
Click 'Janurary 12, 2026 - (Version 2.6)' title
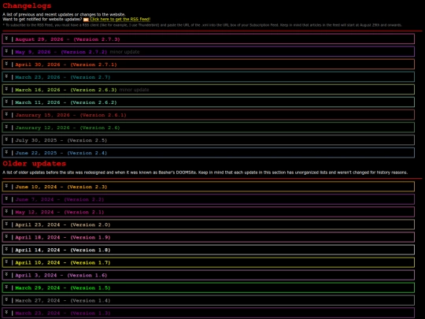pos(68,128)
